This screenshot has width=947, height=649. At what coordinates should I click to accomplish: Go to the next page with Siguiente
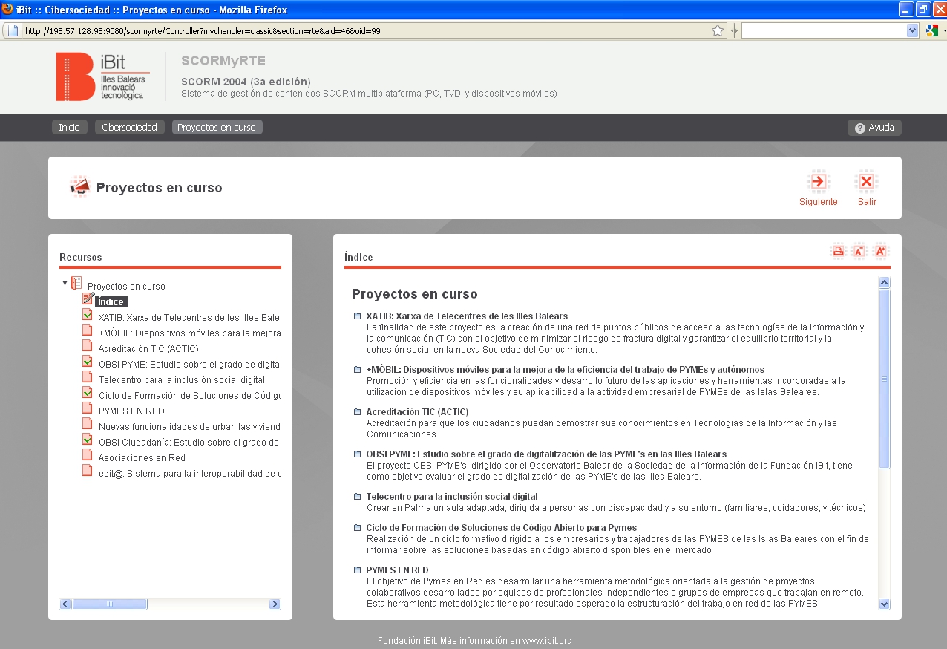818,189
